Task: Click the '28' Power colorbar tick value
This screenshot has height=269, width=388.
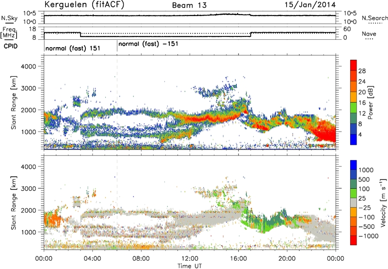Action: (x=362, y=71)
